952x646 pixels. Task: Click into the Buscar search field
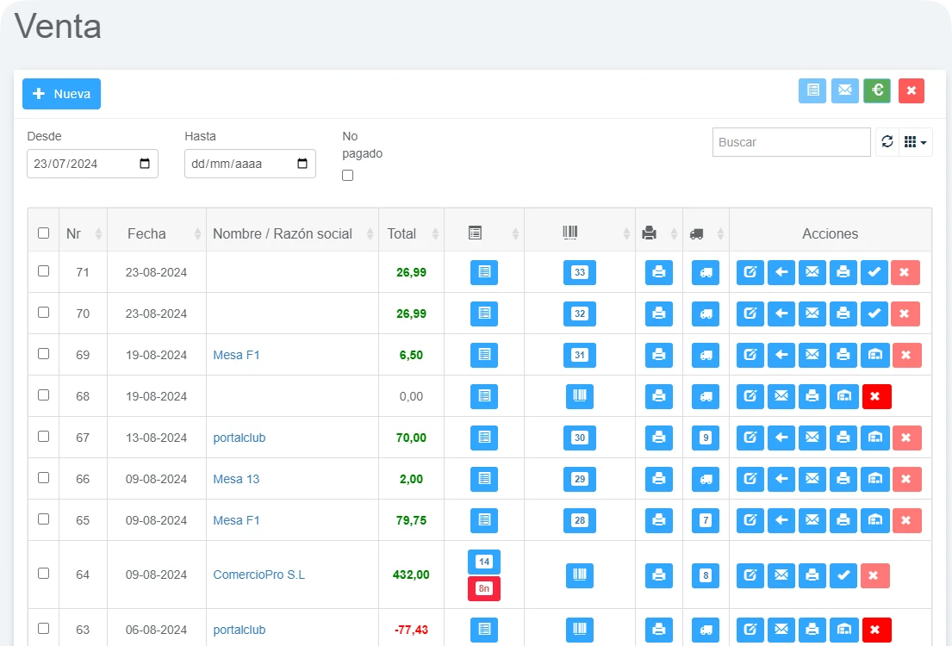click(791, 142)
